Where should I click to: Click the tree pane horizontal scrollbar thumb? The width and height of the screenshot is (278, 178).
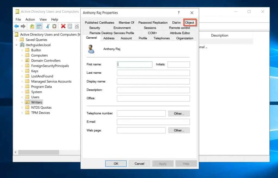(39, 152)
